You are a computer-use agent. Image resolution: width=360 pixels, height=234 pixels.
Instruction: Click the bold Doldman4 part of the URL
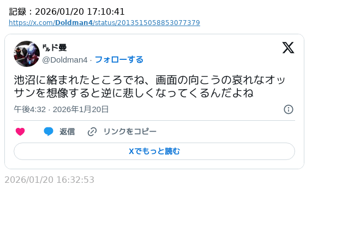tap(74, 23)
